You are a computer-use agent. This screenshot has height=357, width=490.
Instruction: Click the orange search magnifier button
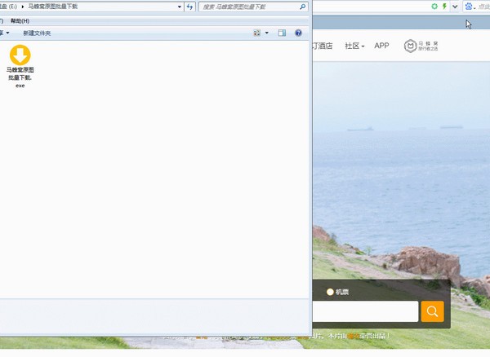432,311
